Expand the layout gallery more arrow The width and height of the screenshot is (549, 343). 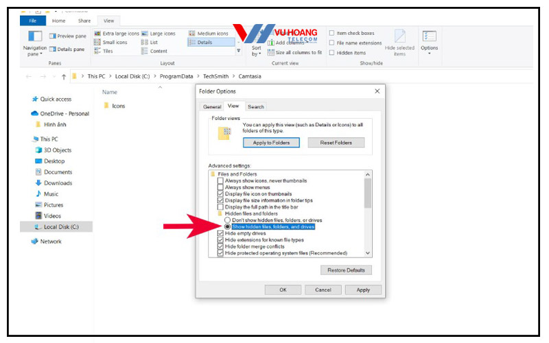239,51
